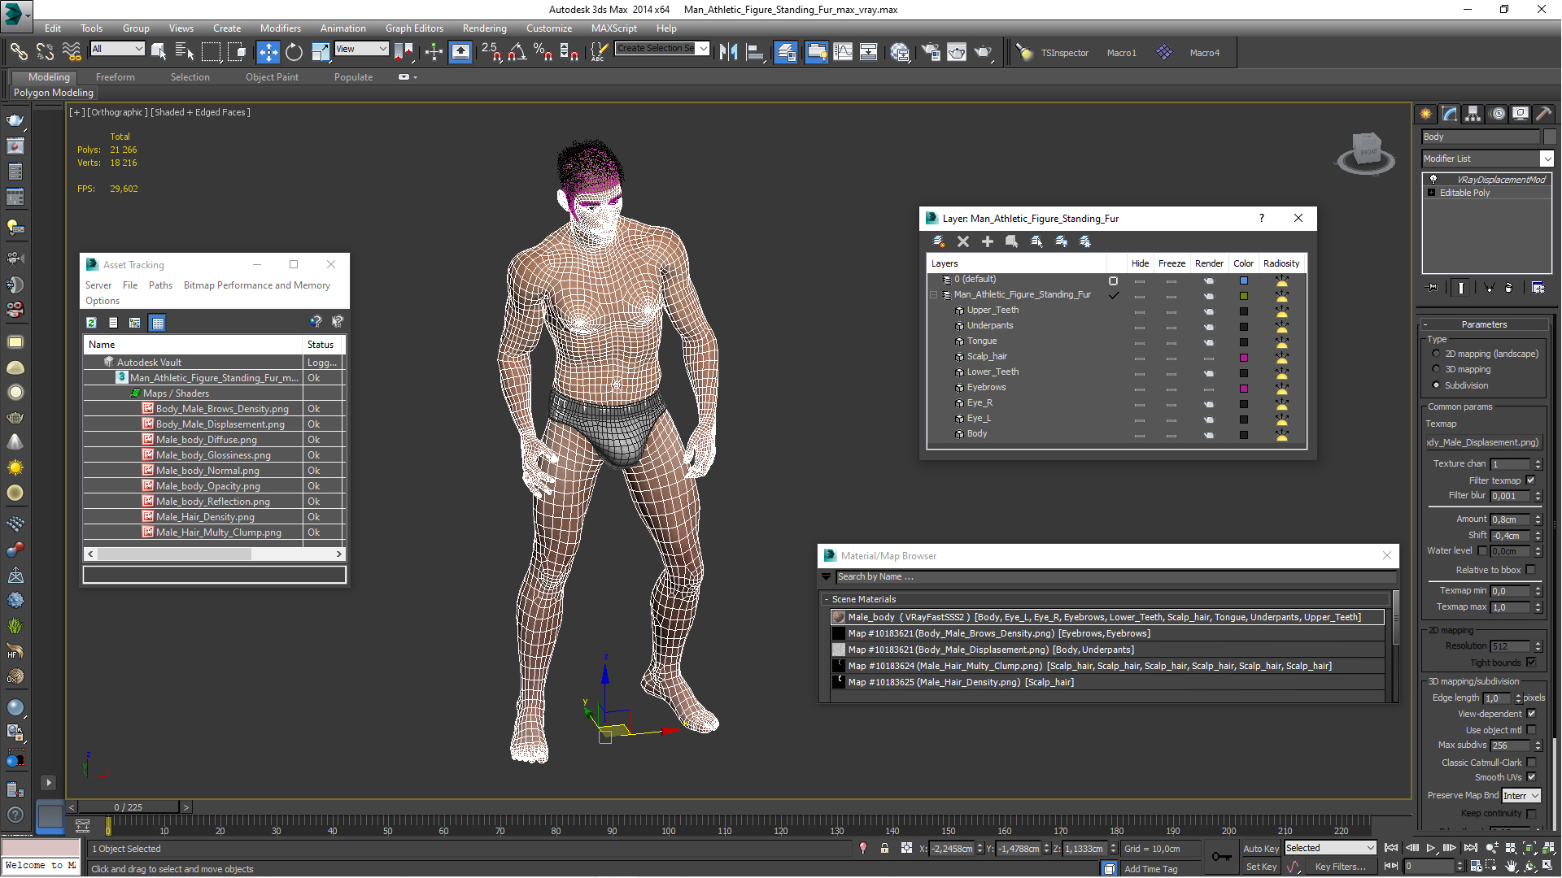The width and height of the screenshot is (1562, 878).
Task: Click the Mirror tool icon
Action: pyautogui.click(x=729, y=52)
